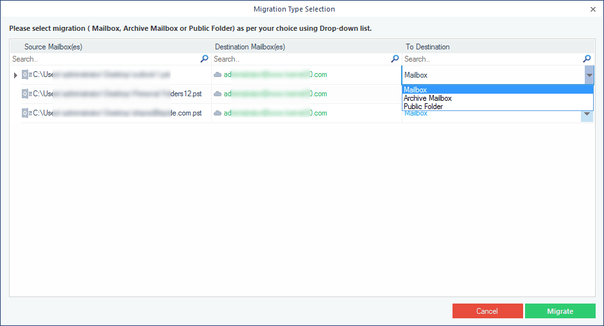The image size is (604, 326).
Task: Select Mailbox option in dropdown list
Action: click(x=497, y=90)
